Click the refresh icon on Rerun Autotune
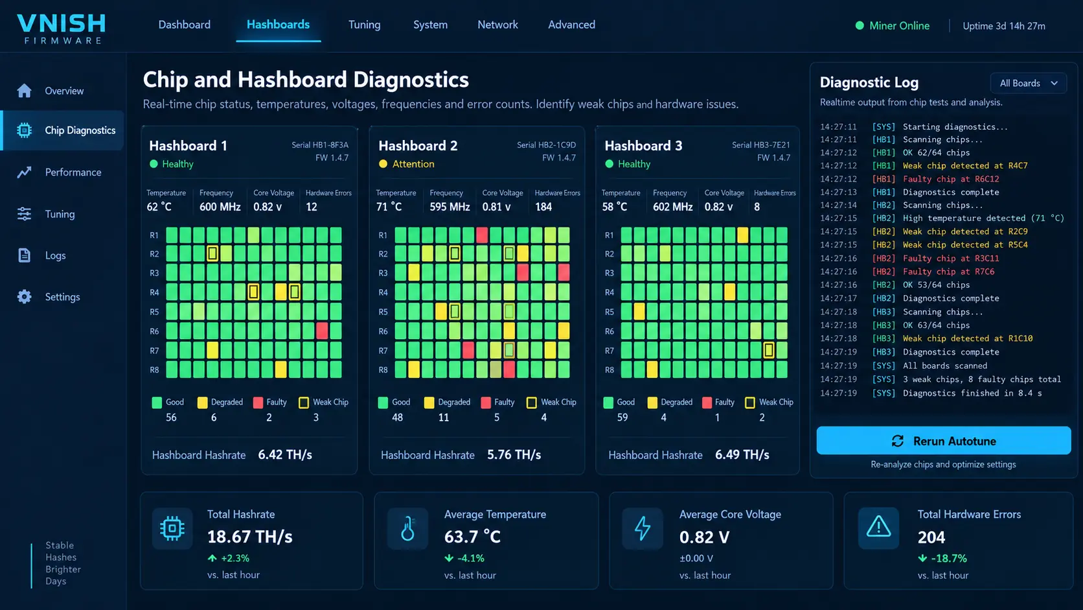 (x=898, y=441)
